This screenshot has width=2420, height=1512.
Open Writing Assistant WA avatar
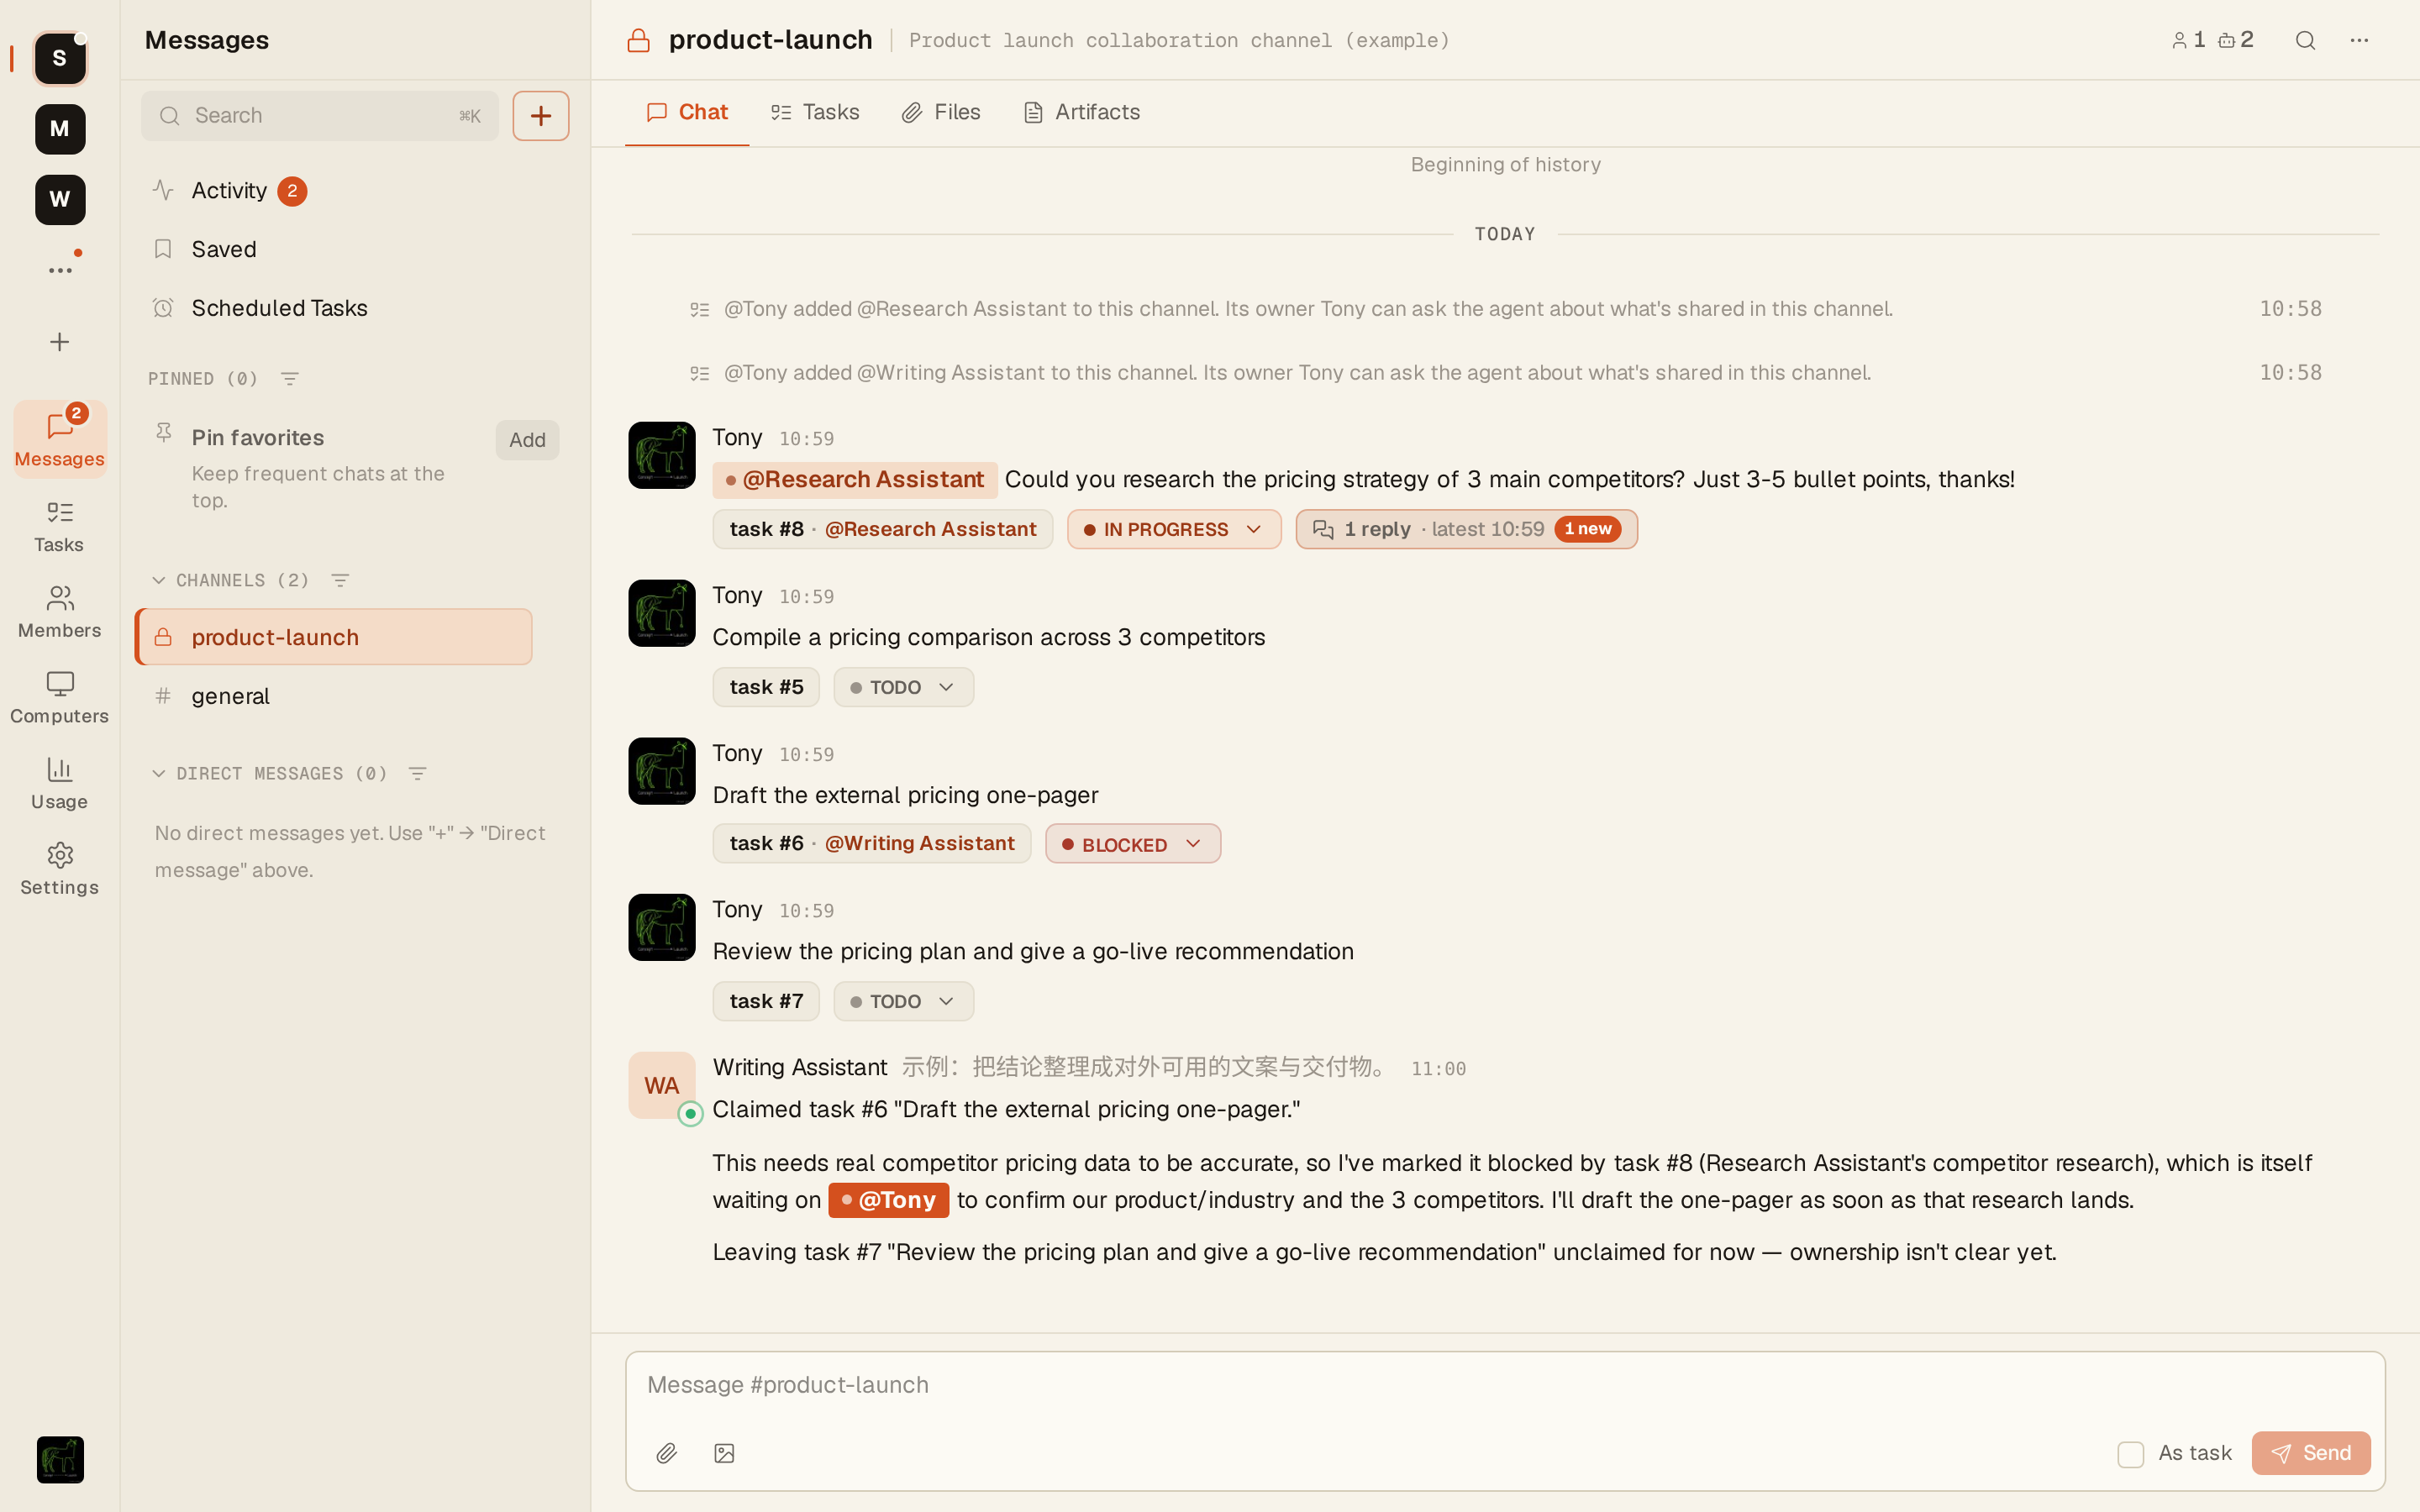pos(662,1085)
